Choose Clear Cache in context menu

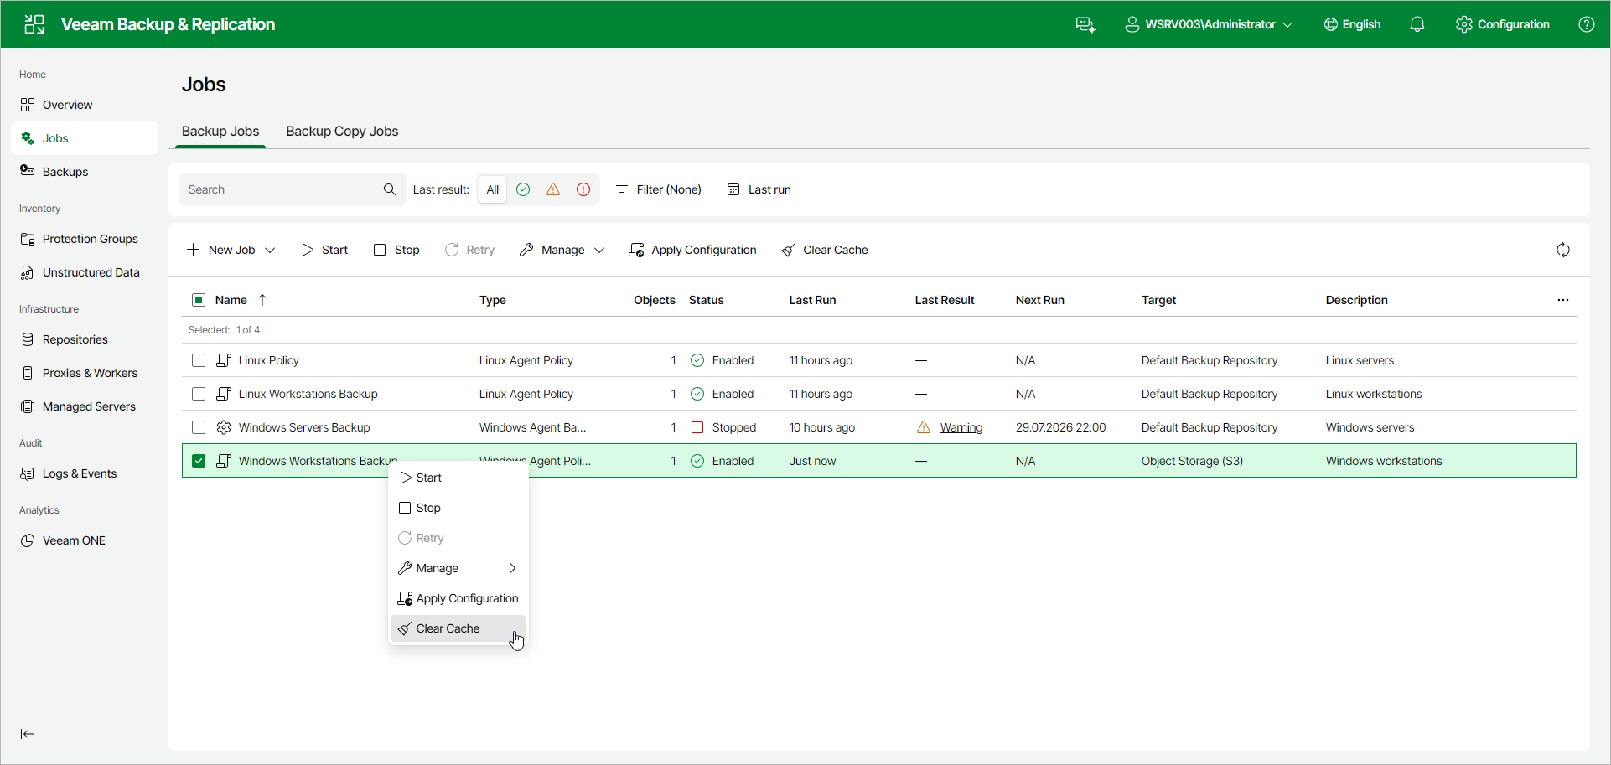tap(458, 628)
